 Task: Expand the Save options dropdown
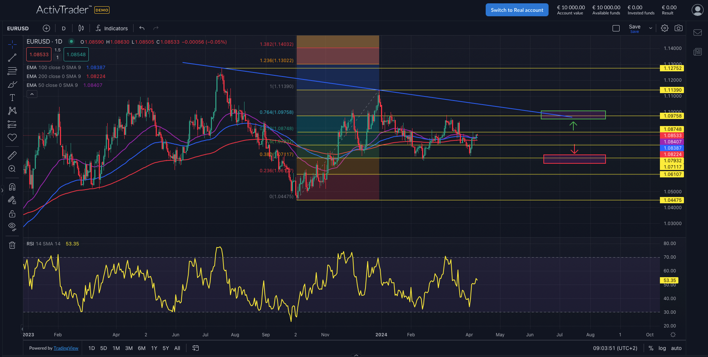[x=650, y=28]
